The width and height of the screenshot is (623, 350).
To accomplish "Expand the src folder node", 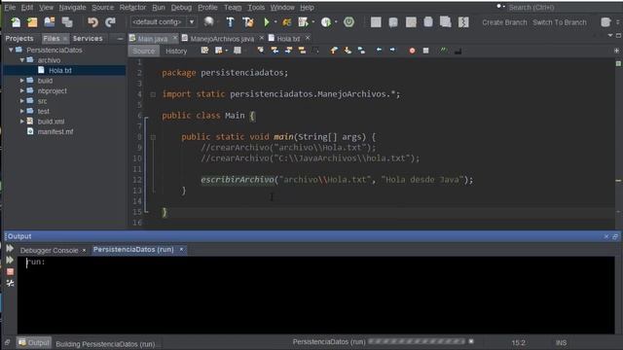I will pos(22,101).
